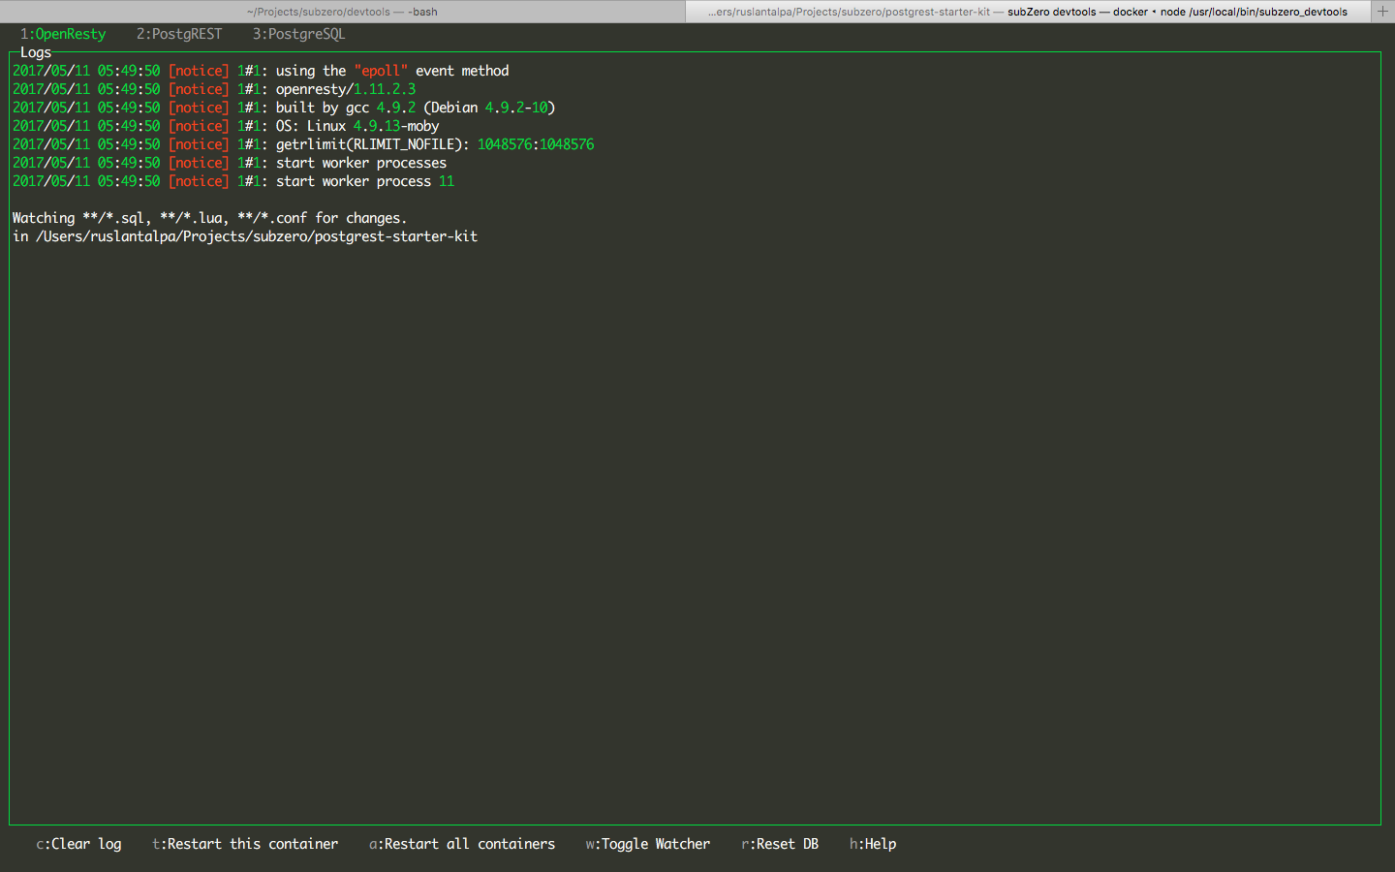Image resolution: width=1395 pixels, height=872 pixels.
Task: Click r:Reset DB command
Action: [x=780, y=844]
